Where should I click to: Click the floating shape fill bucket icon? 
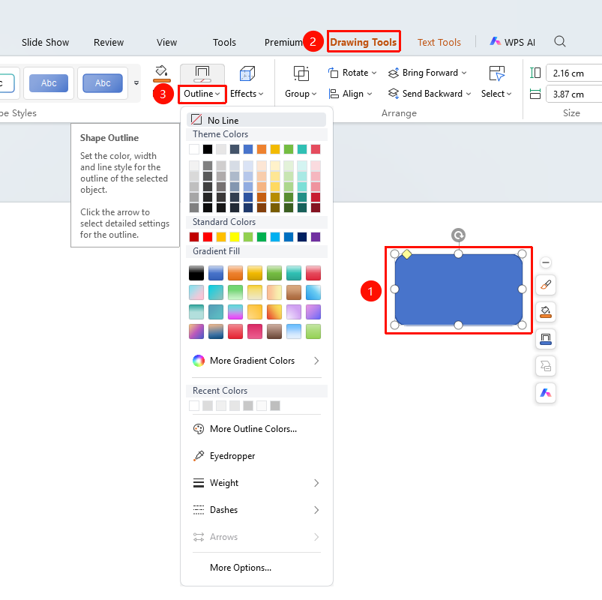pyautogui.click(x=546, y=312)
